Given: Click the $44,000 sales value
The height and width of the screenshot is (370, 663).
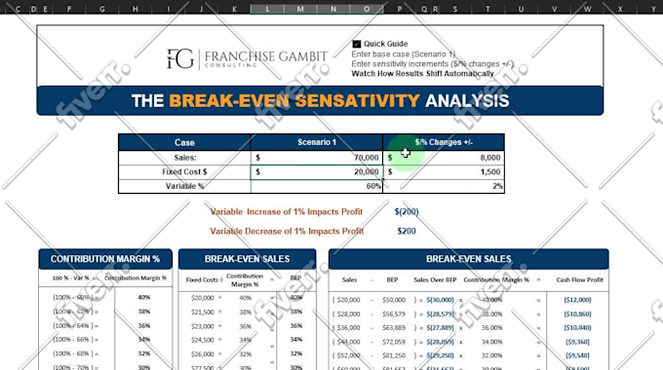Looking at the screenshot, I should [x=348, y=342].
